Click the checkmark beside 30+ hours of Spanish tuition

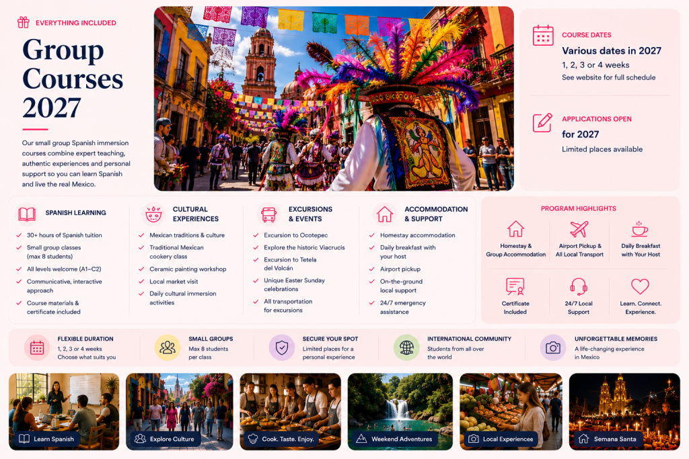tap(19, 235)
